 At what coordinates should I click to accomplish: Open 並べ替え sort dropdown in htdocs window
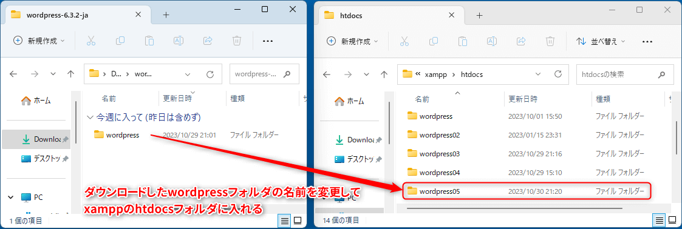tap(601, 42)
